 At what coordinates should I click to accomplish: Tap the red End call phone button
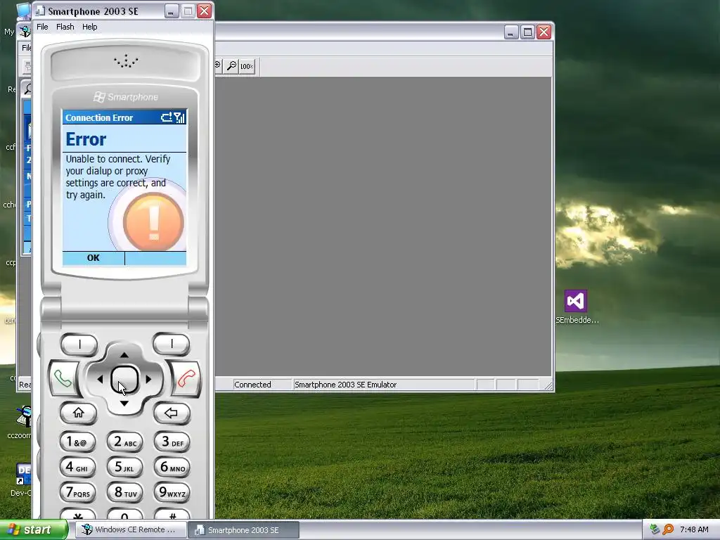186,379
